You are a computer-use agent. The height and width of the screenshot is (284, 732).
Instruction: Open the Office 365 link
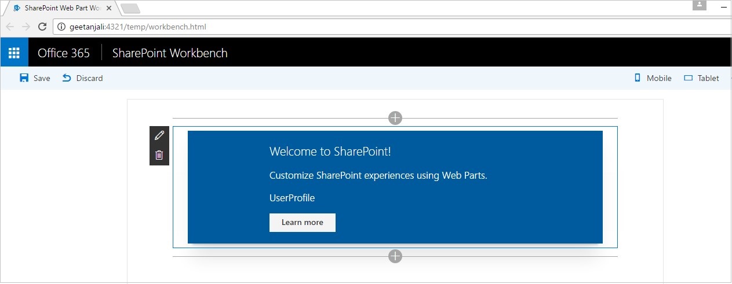pos(64,53)
